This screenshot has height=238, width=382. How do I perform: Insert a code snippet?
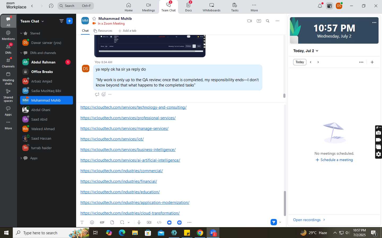(x=159, y=222)
